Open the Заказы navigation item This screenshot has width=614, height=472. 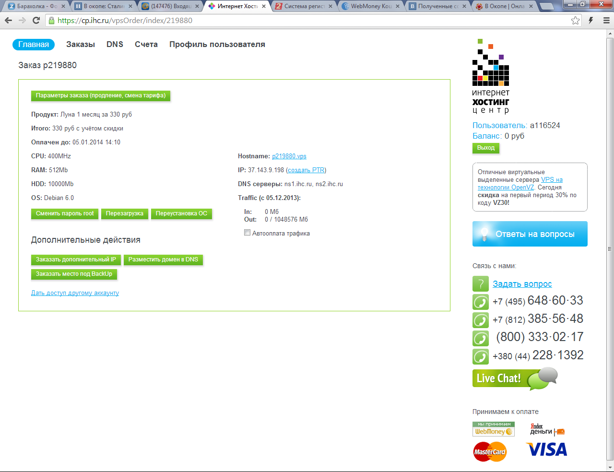click(81, 45)
